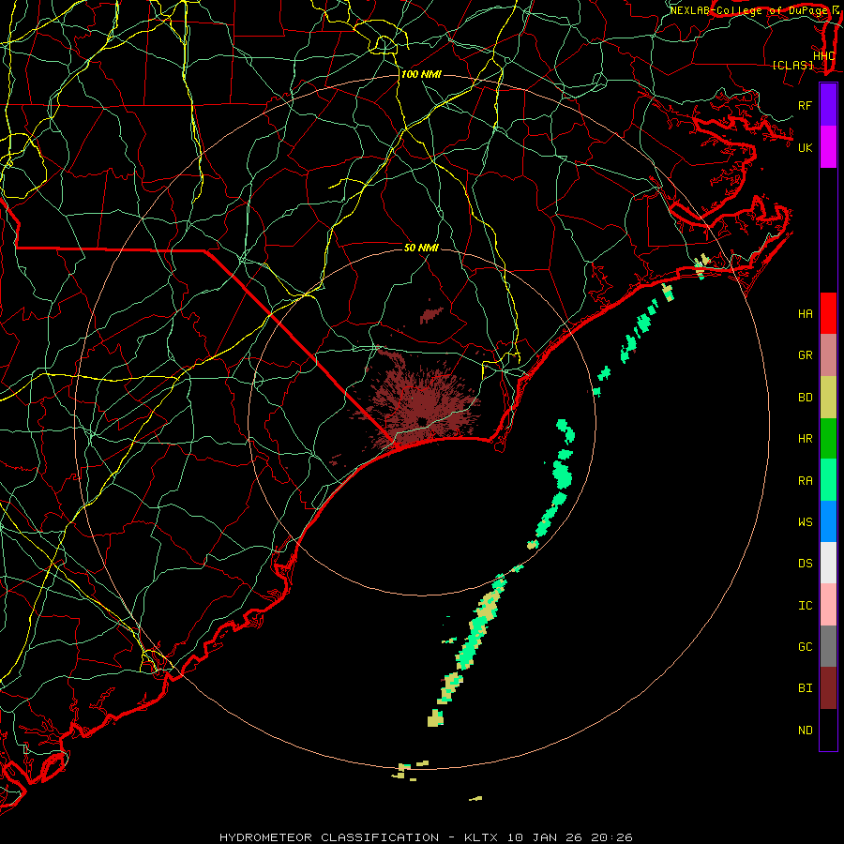Click the DS legend label
The height and width of the screenshot is (844, 844).
[x=806, y=564]
